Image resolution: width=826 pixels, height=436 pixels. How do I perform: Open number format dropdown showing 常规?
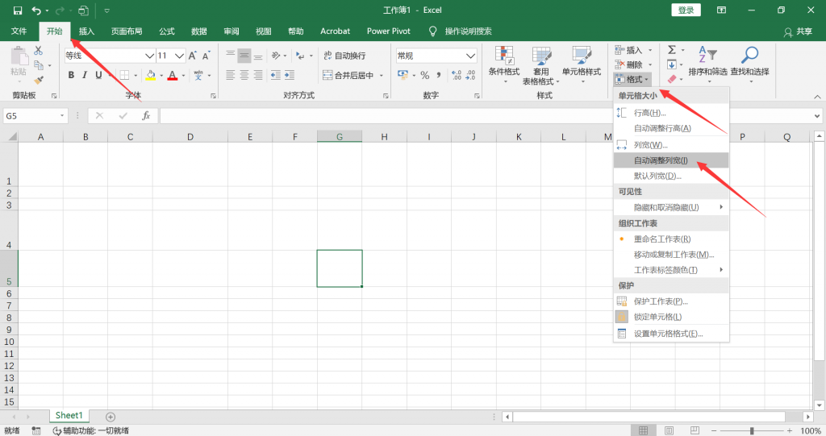[470, 56]
